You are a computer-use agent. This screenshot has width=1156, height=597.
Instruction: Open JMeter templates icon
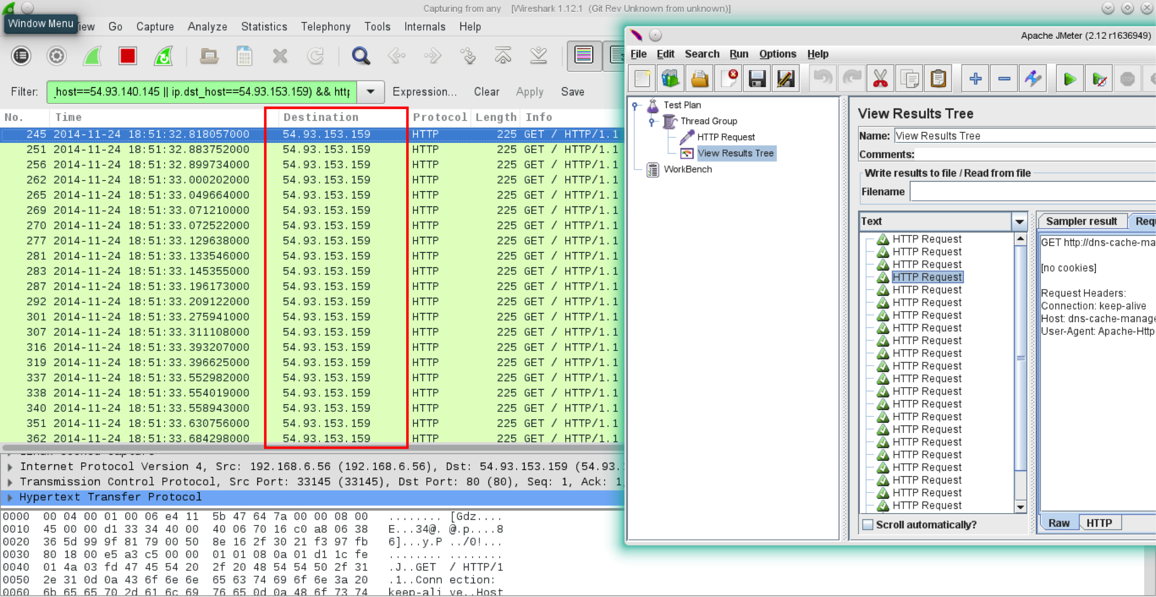(x=671, y=79)
